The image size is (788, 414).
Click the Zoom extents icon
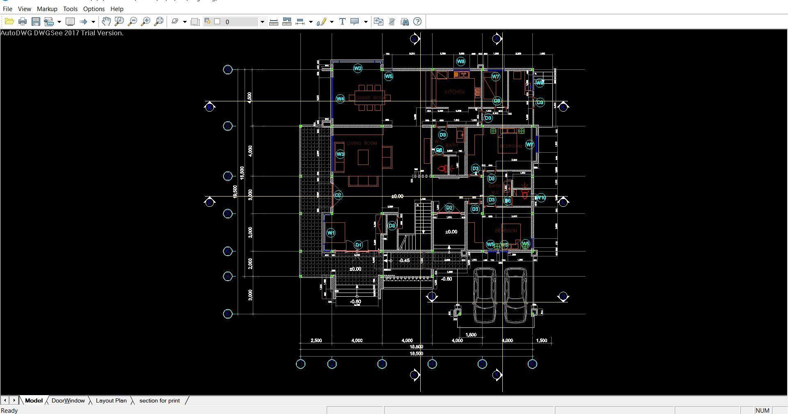click(159, 21)
